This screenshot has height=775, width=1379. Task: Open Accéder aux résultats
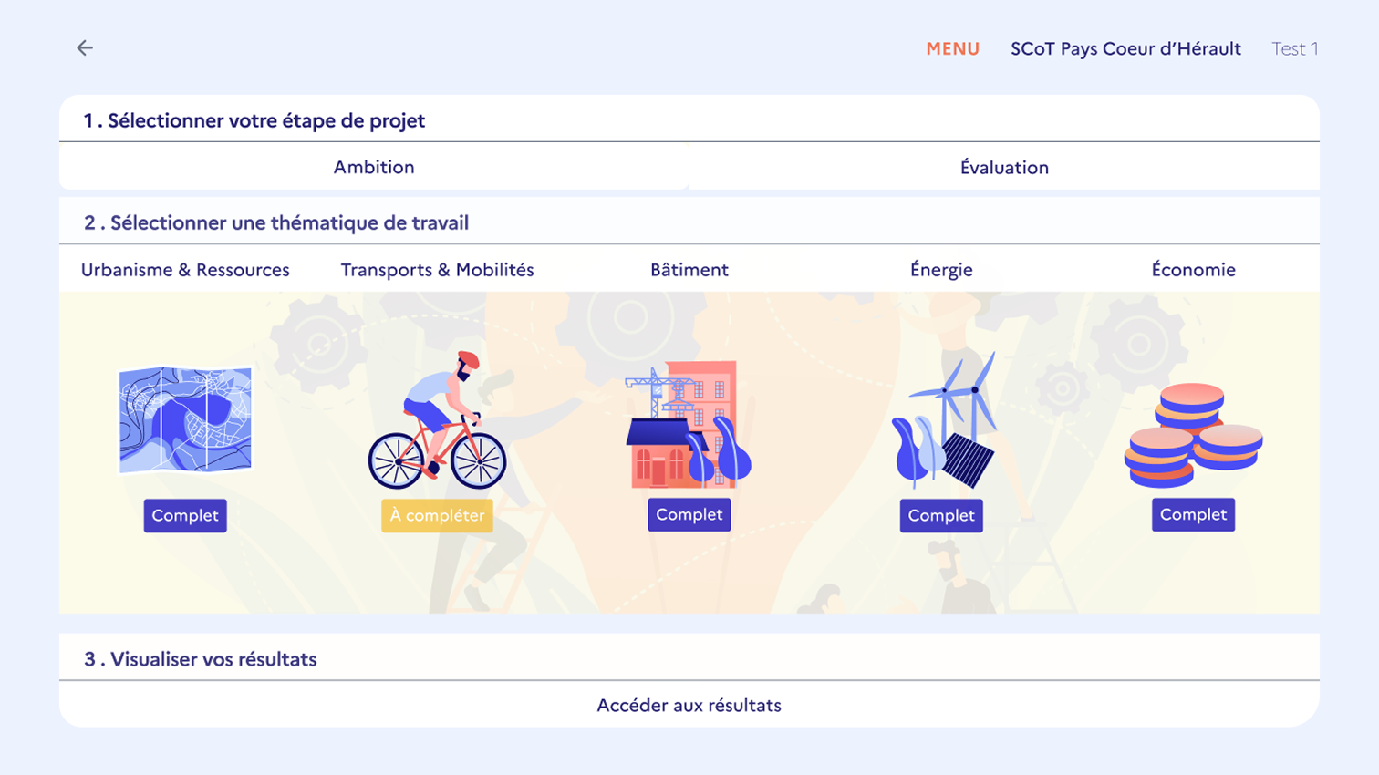click(689, 705)
